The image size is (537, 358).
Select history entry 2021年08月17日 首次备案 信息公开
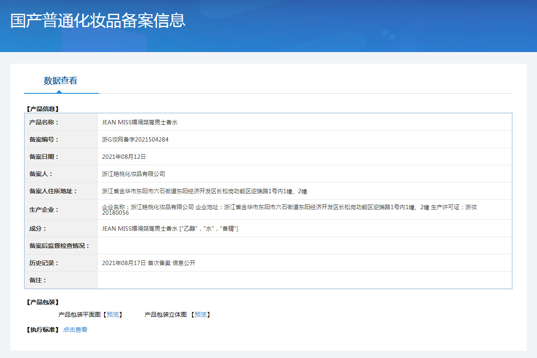point(148,263)
